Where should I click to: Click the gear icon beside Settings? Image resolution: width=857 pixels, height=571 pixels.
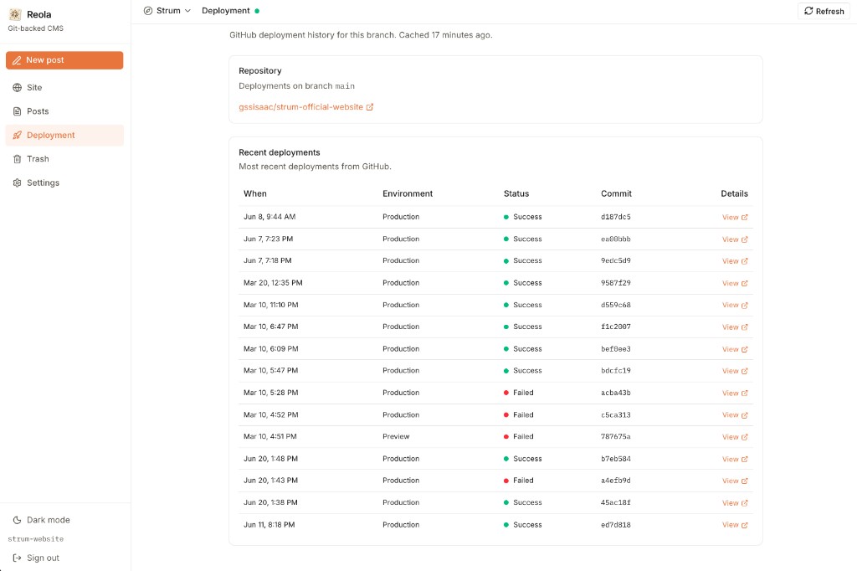point(17,183)
